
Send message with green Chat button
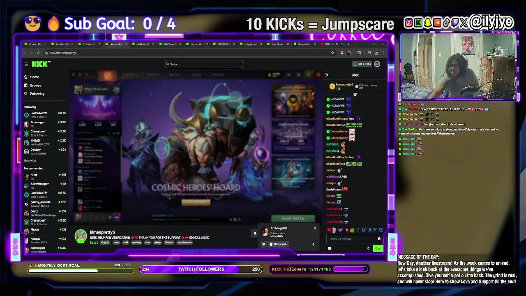point(378,248)
